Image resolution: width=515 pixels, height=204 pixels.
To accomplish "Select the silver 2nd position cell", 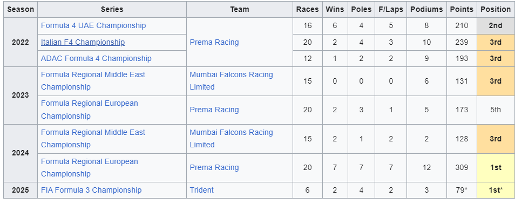I will tap(496, 25).
